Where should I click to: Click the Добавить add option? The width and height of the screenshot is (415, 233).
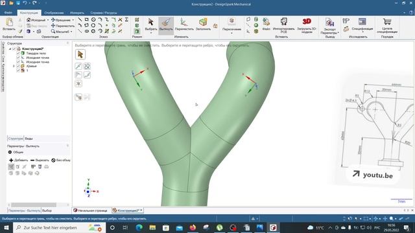(x=18, y=160)
